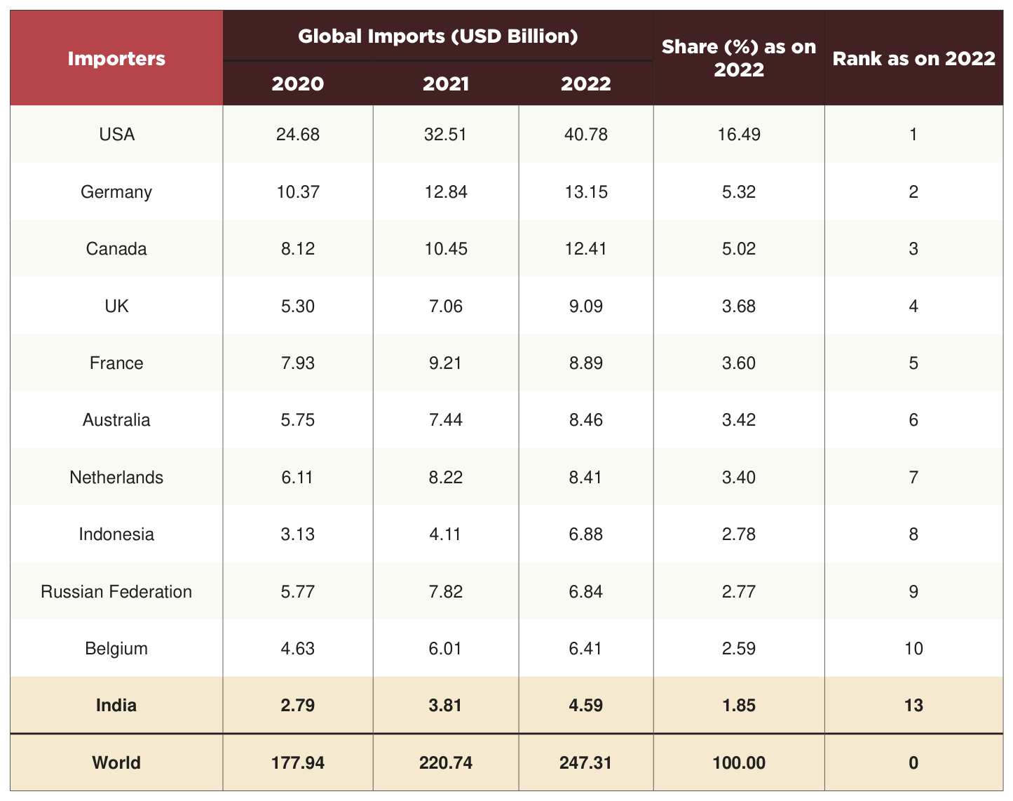Select Canada's 2020 value "8.12"
This screenshot has width=1013, height=801.
pyautogui.click(x=298, y=248)
